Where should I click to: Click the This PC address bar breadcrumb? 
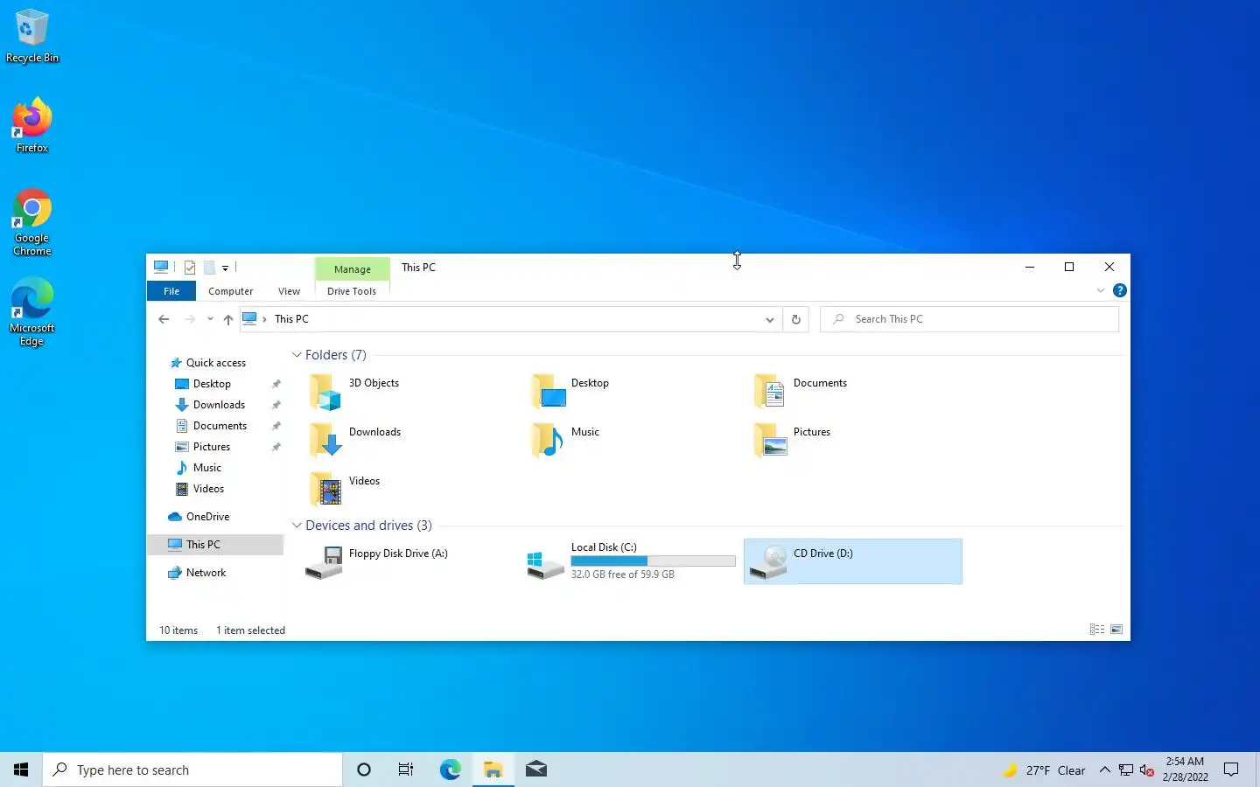pos(291,319)
